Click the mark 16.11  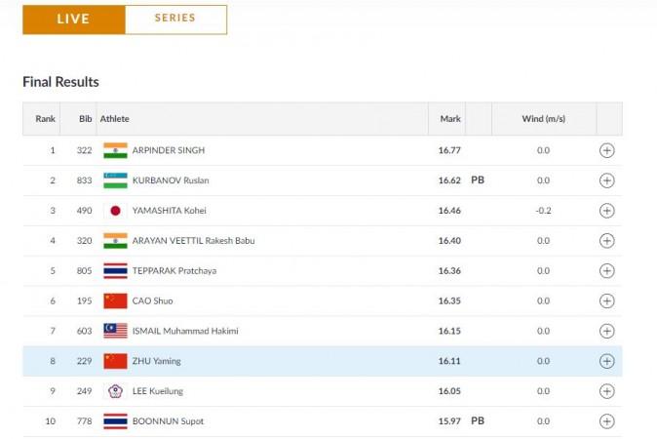[449, 361]
